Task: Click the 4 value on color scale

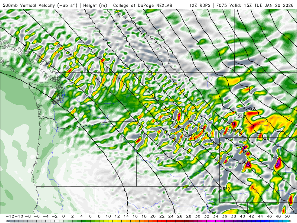Action: (81, 216)
